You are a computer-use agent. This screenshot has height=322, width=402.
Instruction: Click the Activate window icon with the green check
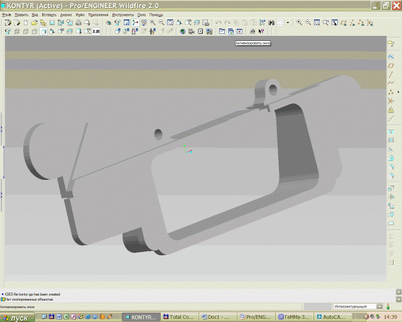tap(231, 31)
